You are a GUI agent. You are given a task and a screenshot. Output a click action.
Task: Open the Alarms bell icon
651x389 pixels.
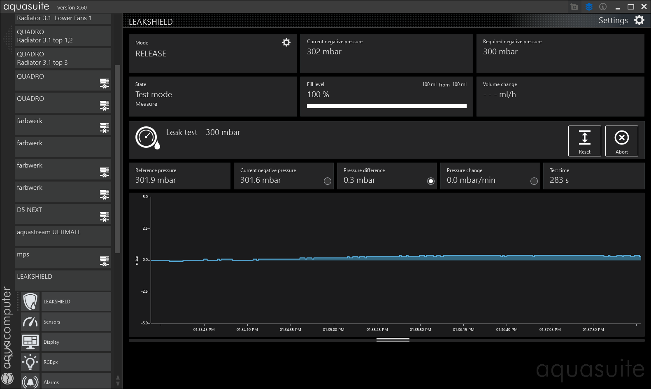click(30, 382)
